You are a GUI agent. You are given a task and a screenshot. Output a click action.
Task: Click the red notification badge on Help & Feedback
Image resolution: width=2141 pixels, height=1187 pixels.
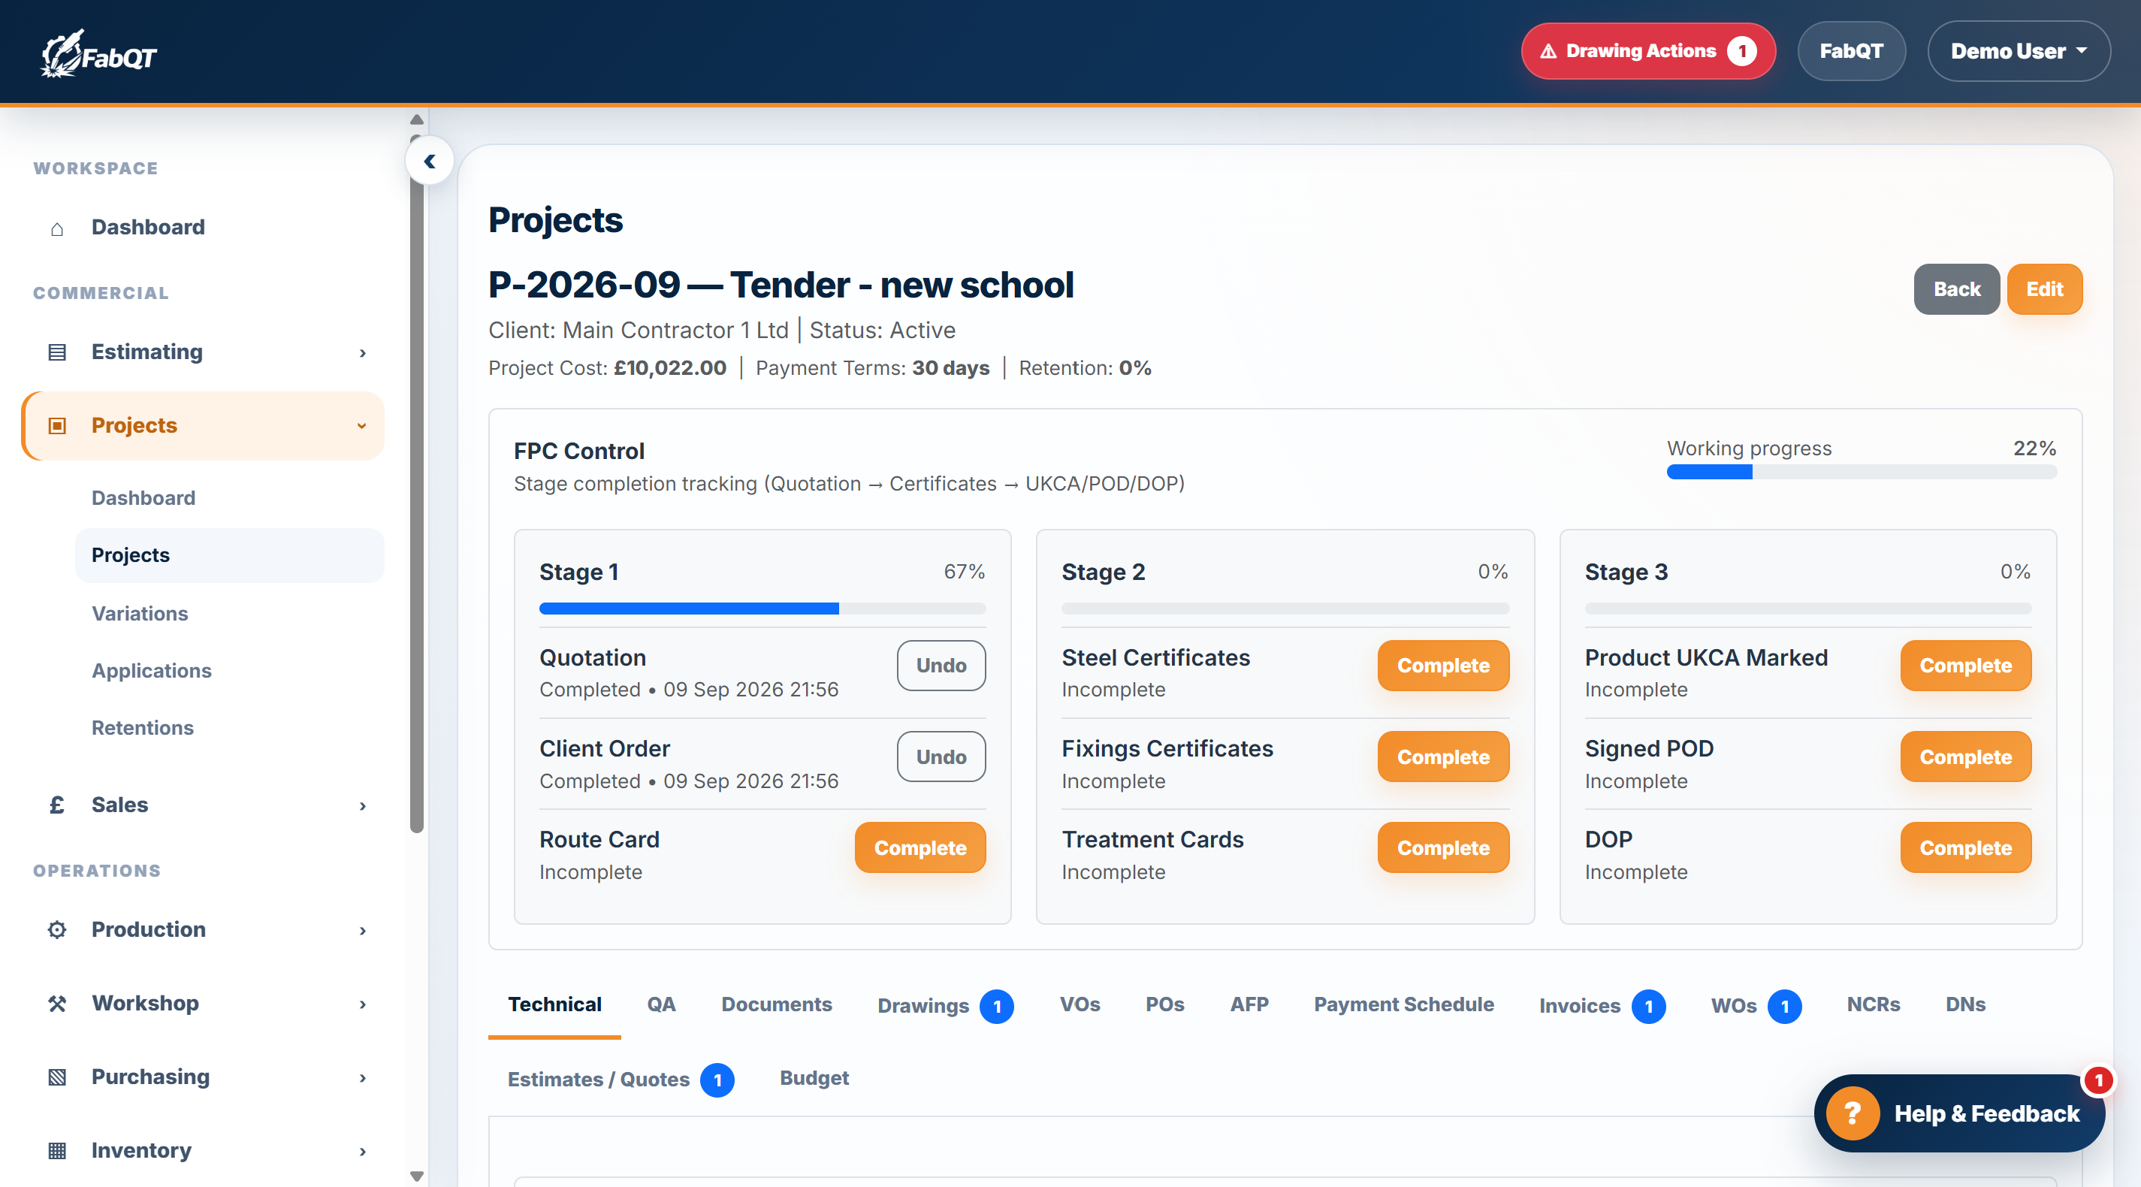(x=2097, y=1080)
